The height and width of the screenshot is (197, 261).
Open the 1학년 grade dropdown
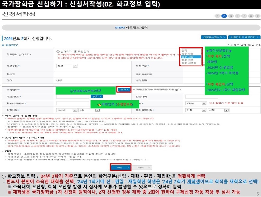196,103
